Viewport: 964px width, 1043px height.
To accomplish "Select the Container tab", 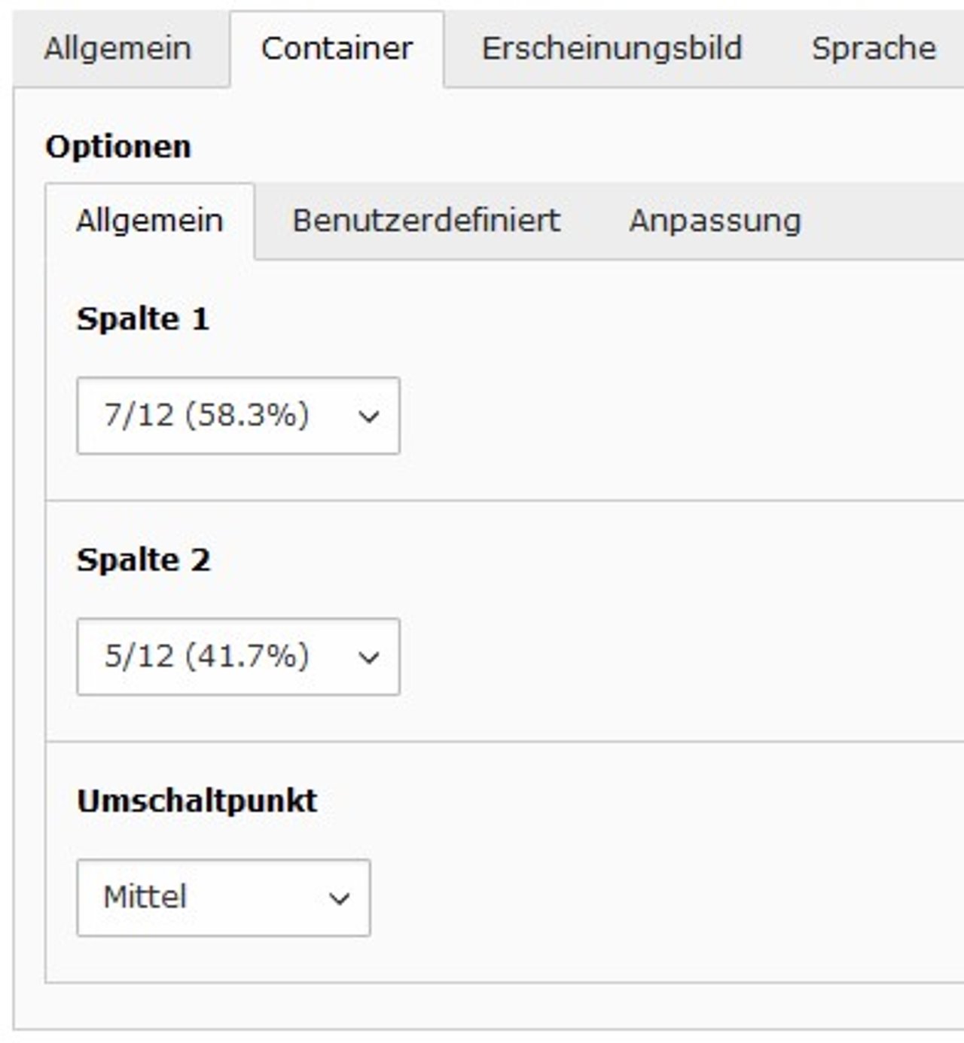I will point(337,49).
